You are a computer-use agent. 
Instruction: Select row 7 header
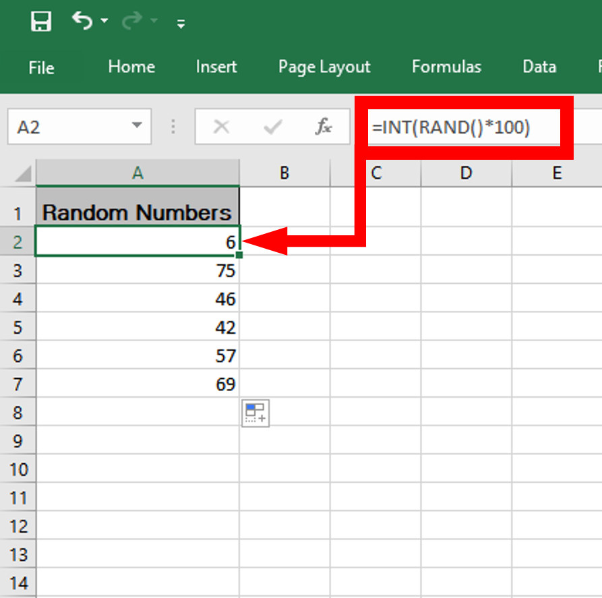18,384
